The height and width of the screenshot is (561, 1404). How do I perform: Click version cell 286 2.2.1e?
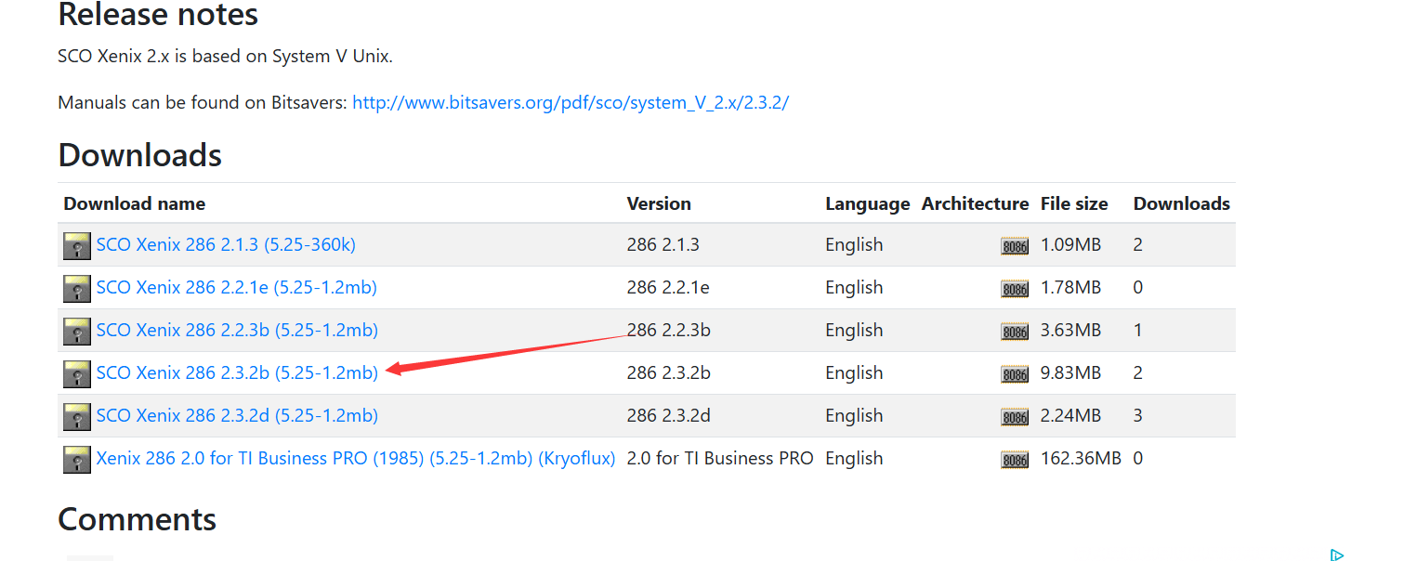(x=668, y=288)
